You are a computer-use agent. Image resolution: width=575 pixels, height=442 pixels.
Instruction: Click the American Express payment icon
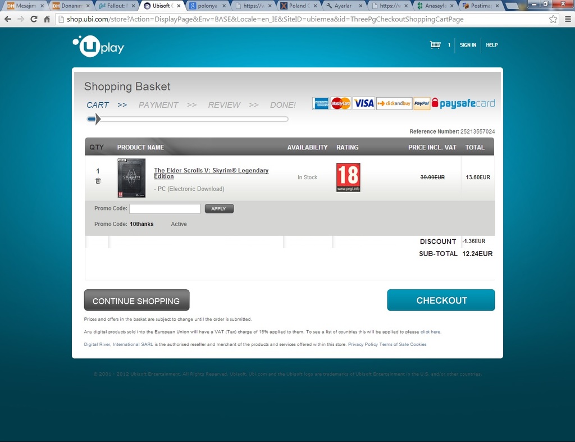point(321,103)
